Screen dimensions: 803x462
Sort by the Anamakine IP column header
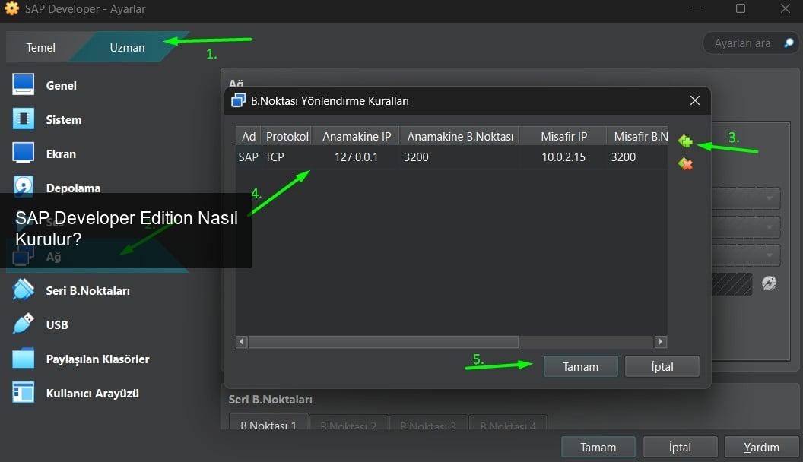pyautogui.click(x=356, y=137)
